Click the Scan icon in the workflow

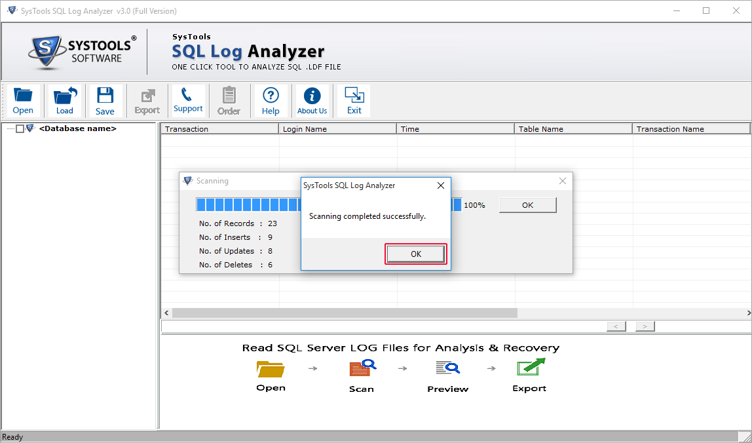362,368
